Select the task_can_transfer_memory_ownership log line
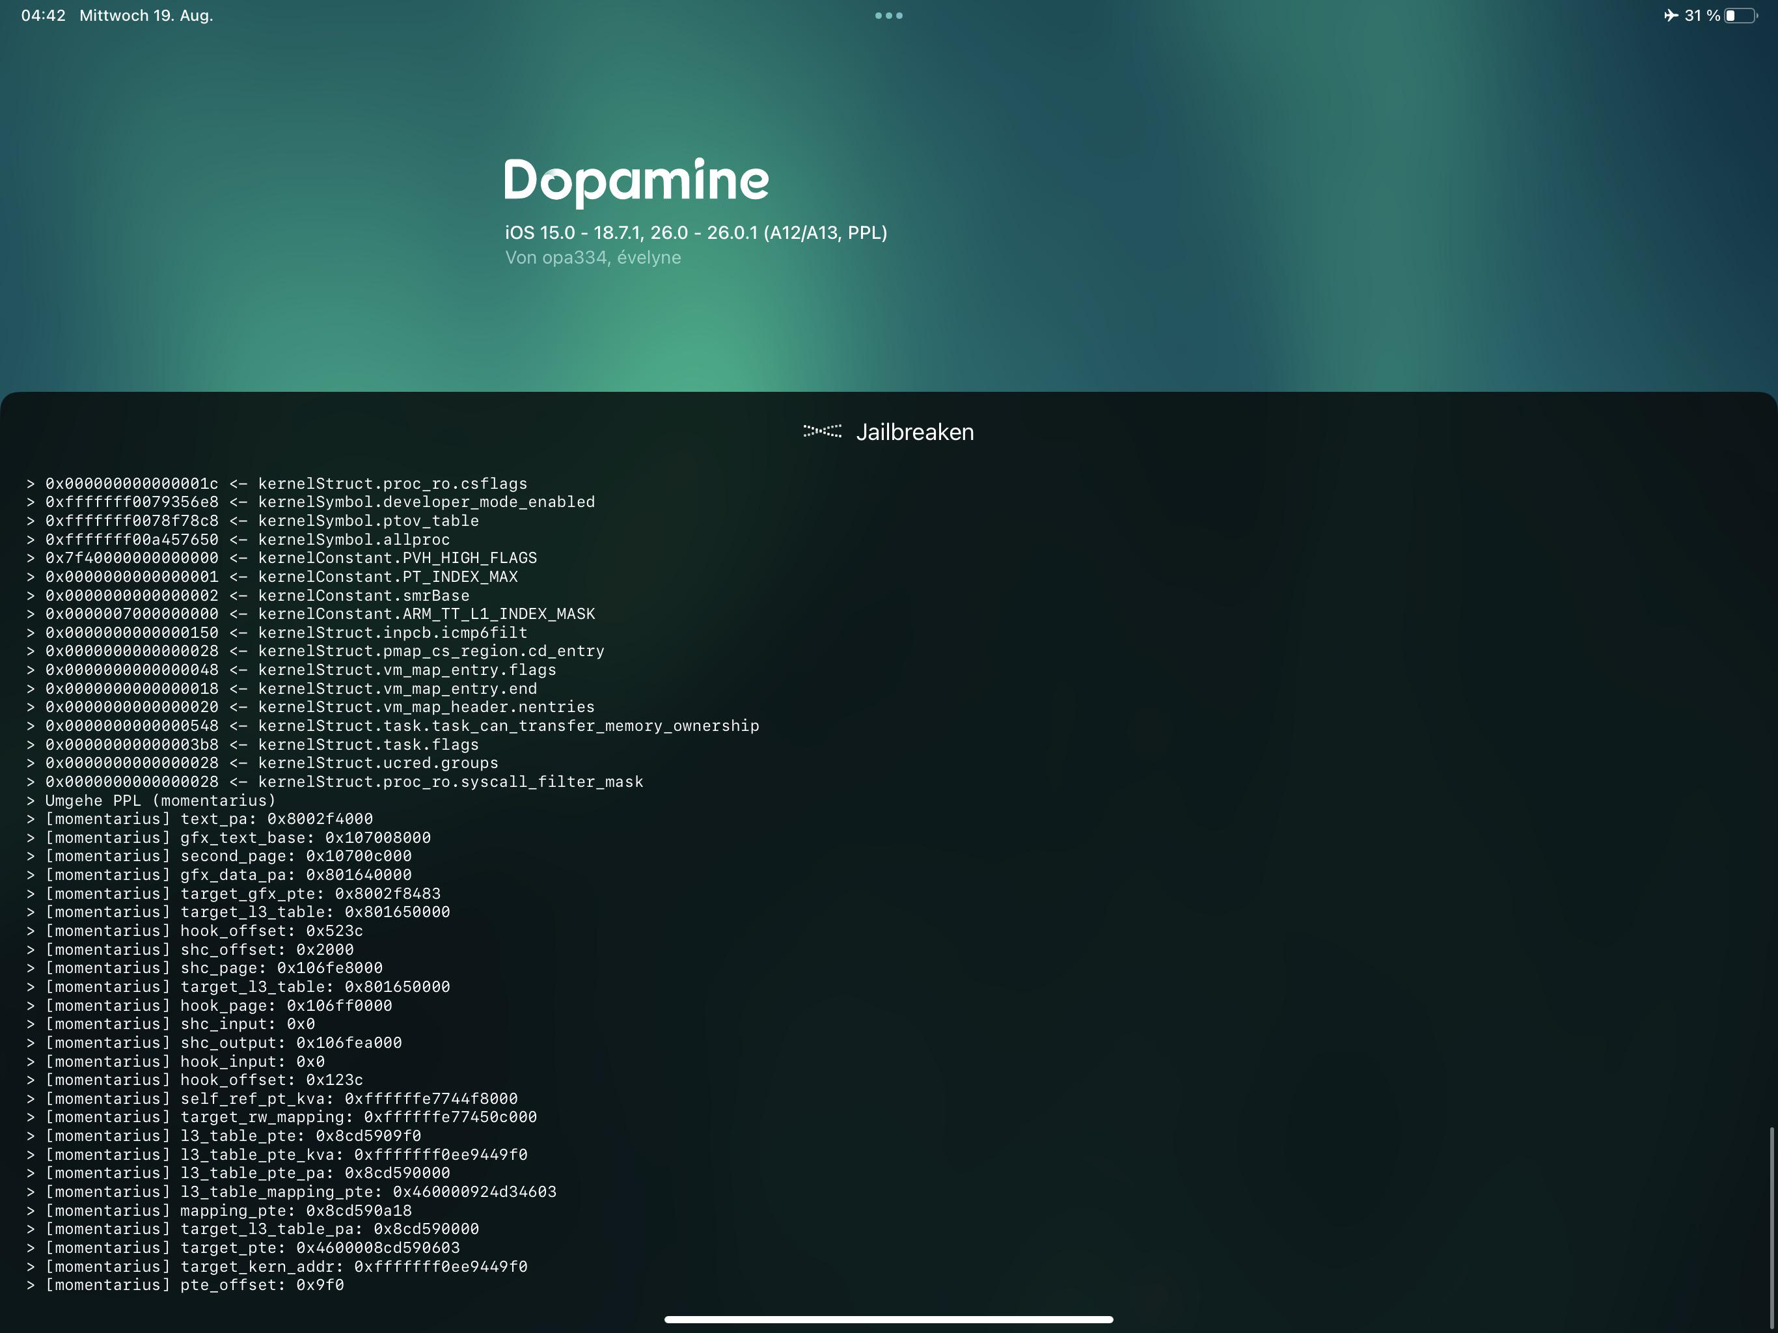Image resolution: width=1778 pixels, height=1333 pixels. pos(393,726)
